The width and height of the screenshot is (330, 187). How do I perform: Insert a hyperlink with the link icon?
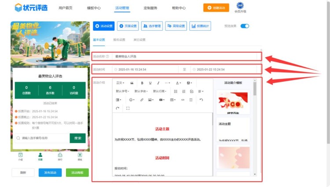(141, 100)
